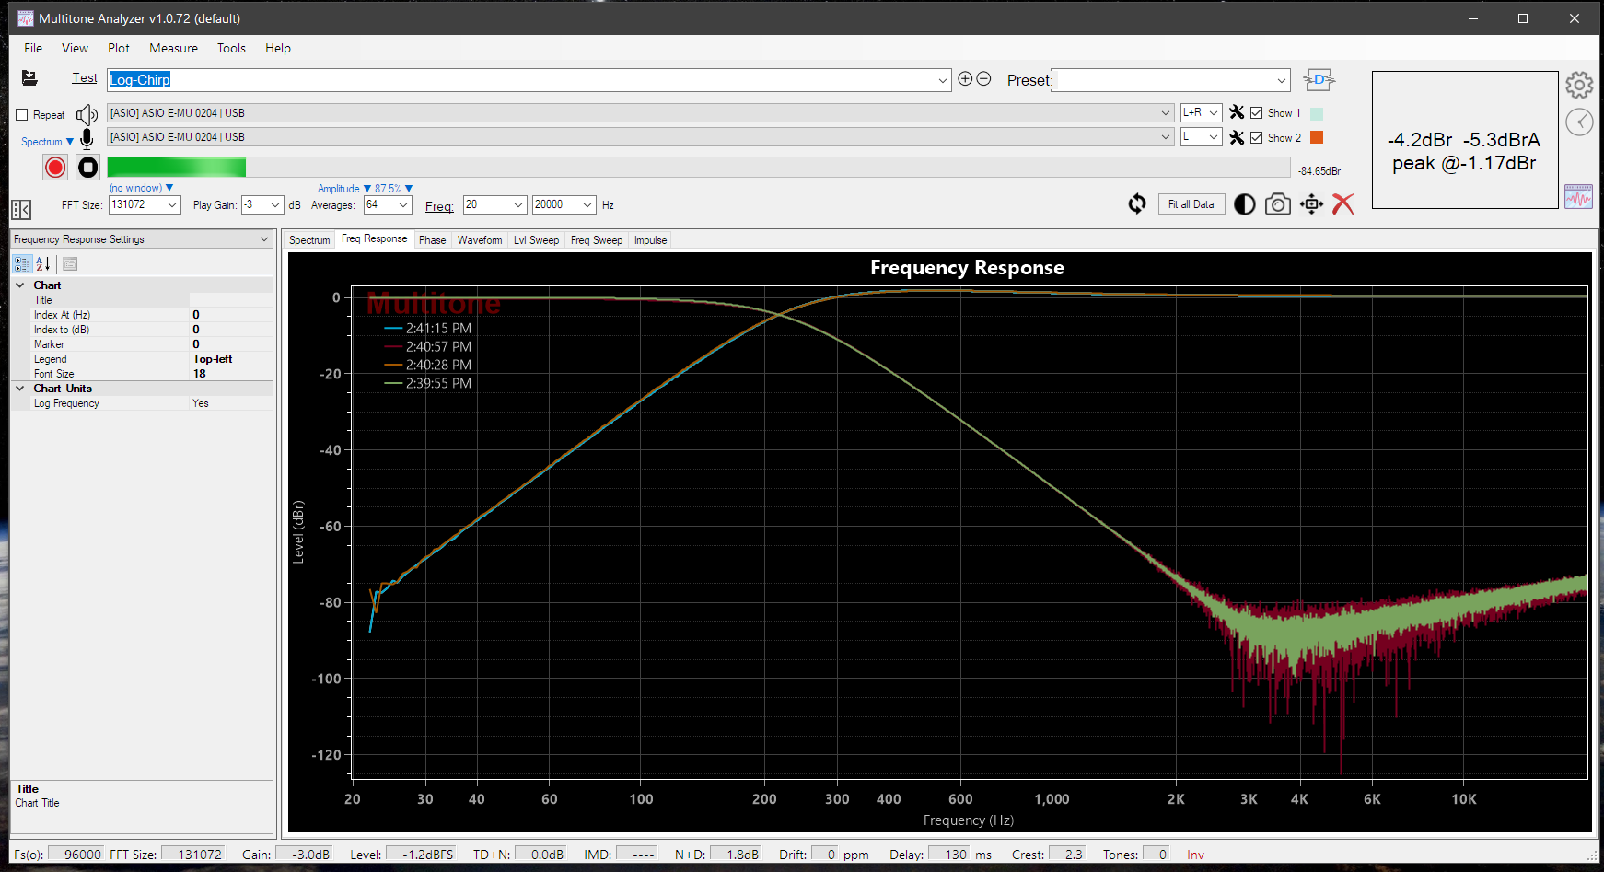
Task: Collapse the Chart Units category
Action: (x=20, y=389)
